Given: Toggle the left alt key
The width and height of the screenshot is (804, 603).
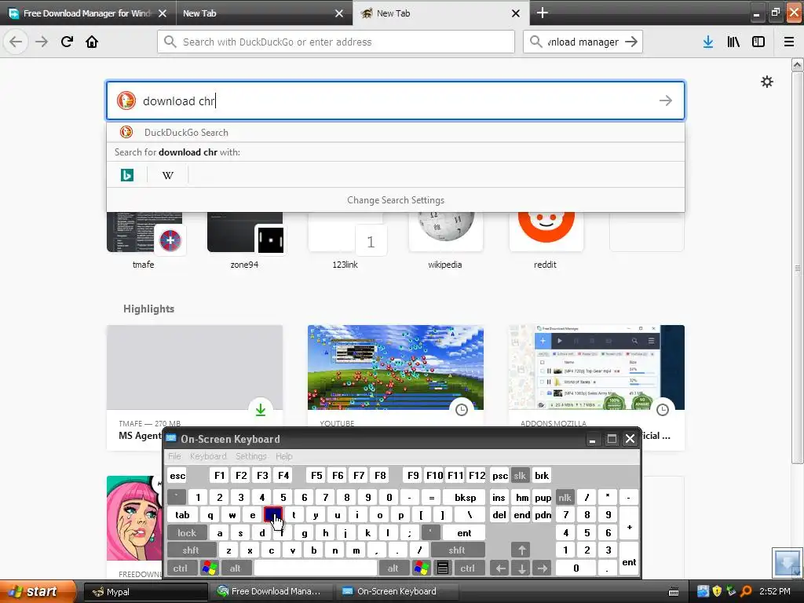Looking at the screenshot, I should (x=236, y=568).
